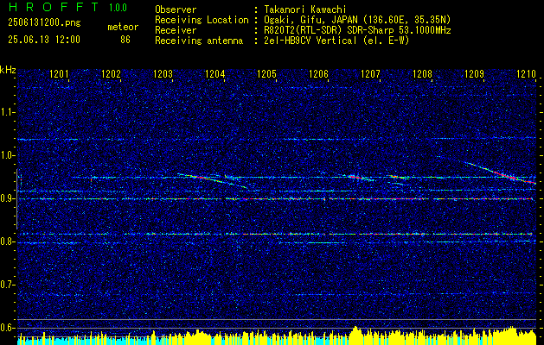Click the 0.6 kHz axis label
The height and width of the screenshot is (345, 544).
click(7, 328)
